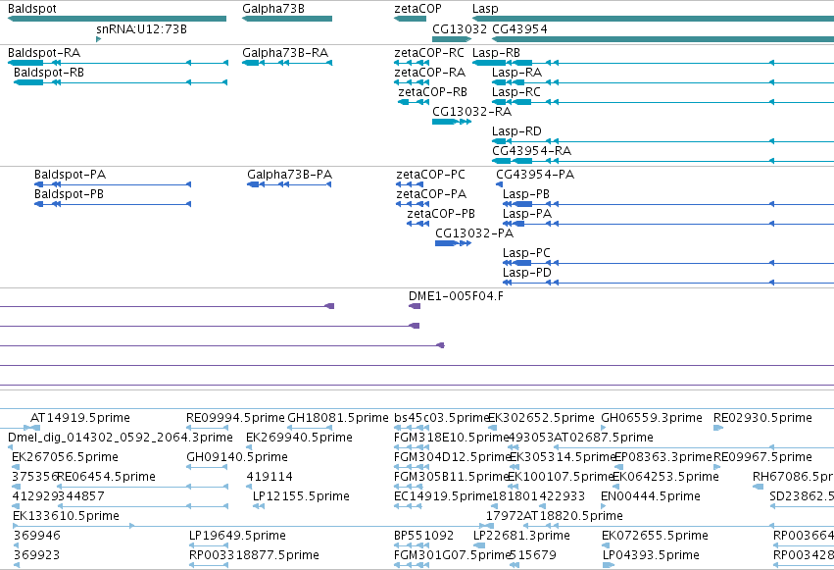
Task: Select the Baldspot gene bar
Action: tap(117, 19)
